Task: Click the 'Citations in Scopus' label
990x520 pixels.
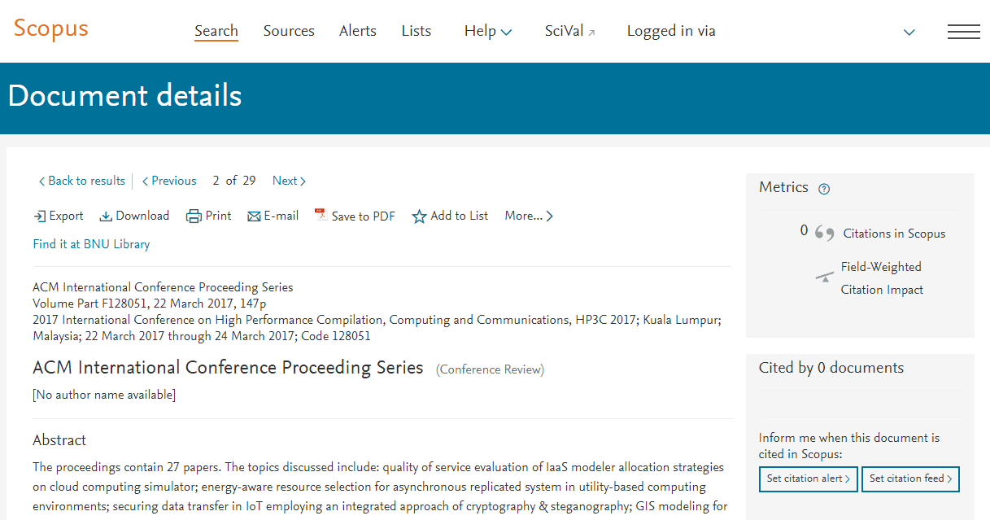Action: [894, 234]
